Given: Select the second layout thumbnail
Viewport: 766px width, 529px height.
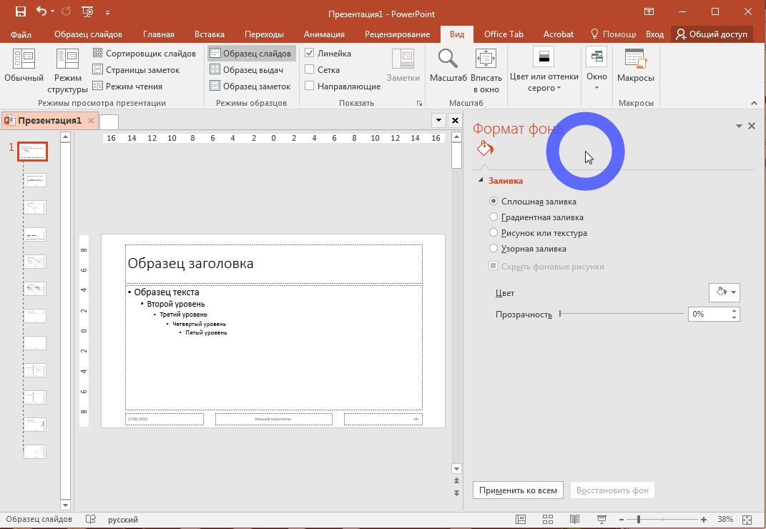Looking at the screenshot, I should click(x=34, y=179).
